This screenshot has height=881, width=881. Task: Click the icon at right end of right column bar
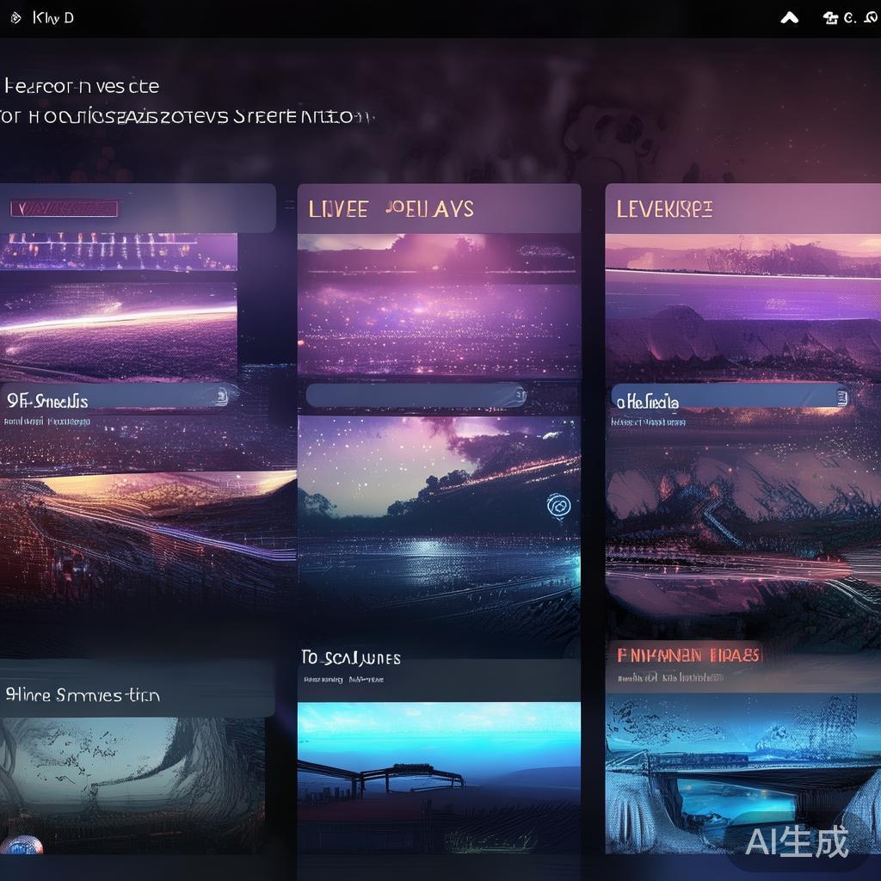tap(841, 397)
